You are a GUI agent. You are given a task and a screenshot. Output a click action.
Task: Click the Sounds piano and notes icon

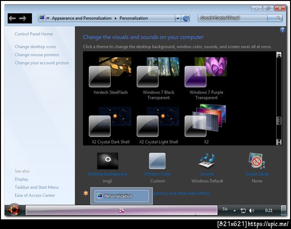[x=207, y=160]
